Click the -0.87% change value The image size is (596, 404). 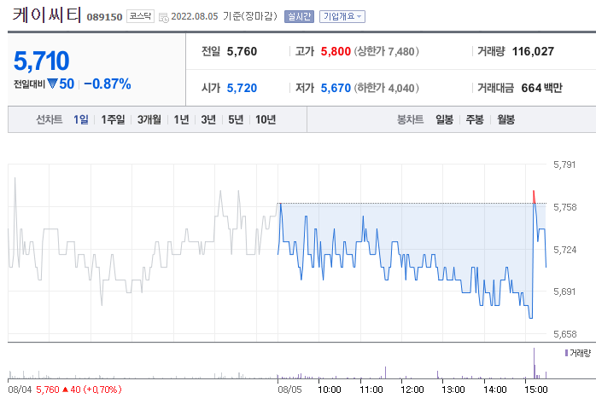point(108,84)
